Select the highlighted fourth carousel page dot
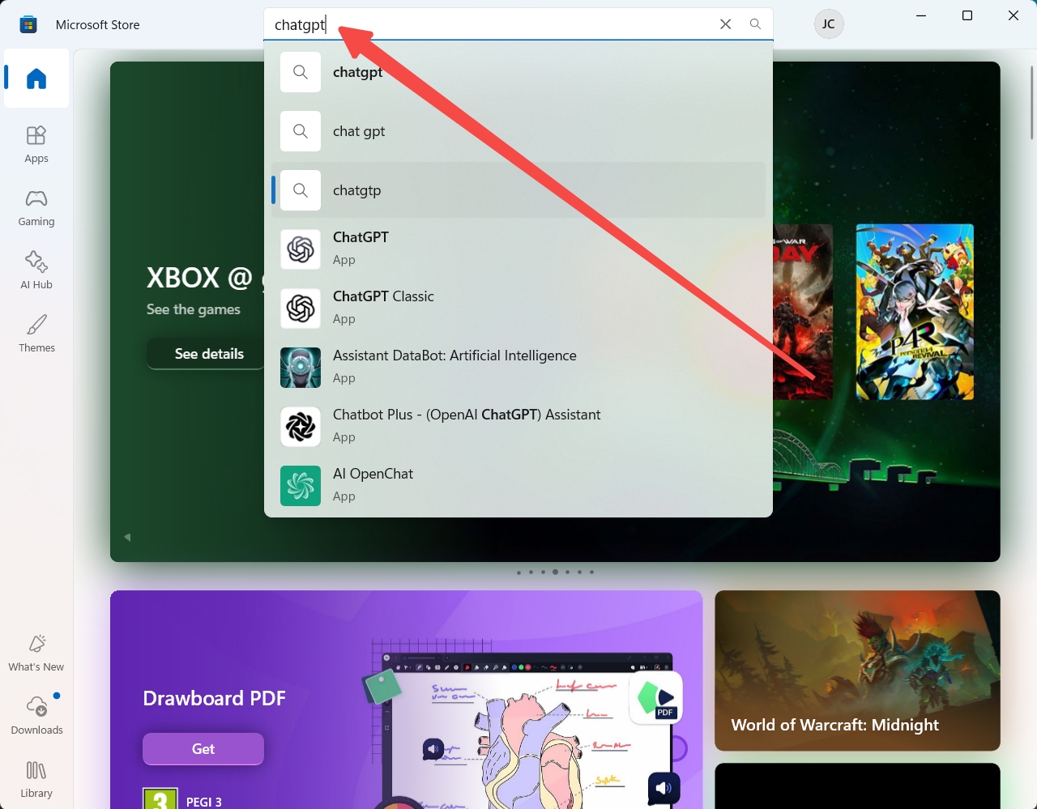The image size is (1037, 809). 555,572
